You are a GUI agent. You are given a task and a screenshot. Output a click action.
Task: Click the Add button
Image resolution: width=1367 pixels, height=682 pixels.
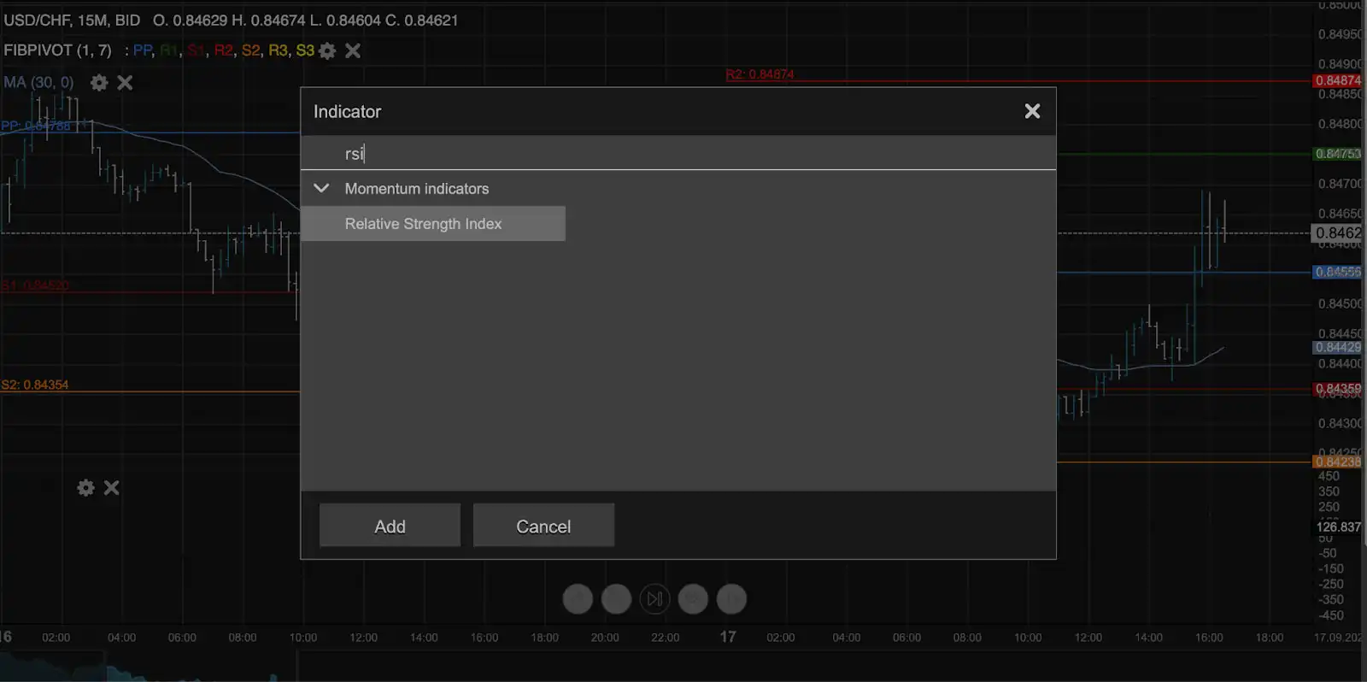390,526
